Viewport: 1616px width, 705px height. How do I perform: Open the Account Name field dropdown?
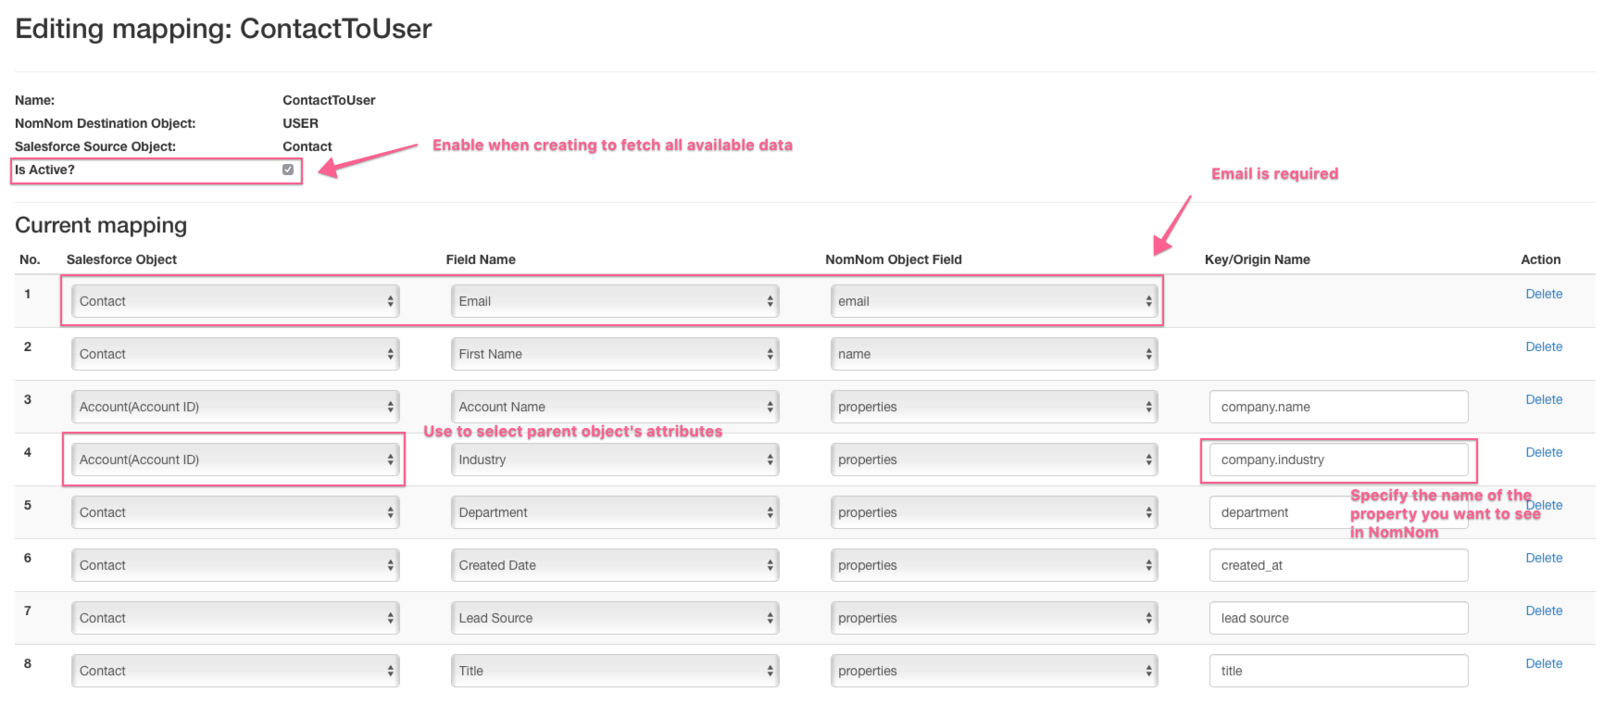click(x=615, y=407)
